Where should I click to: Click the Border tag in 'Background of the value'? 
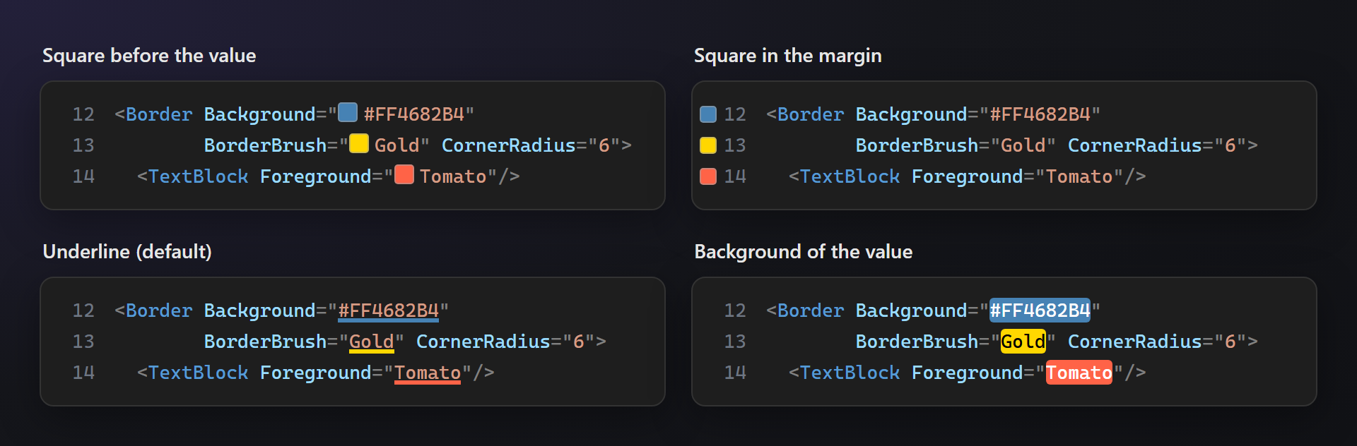tap(811, 311)
